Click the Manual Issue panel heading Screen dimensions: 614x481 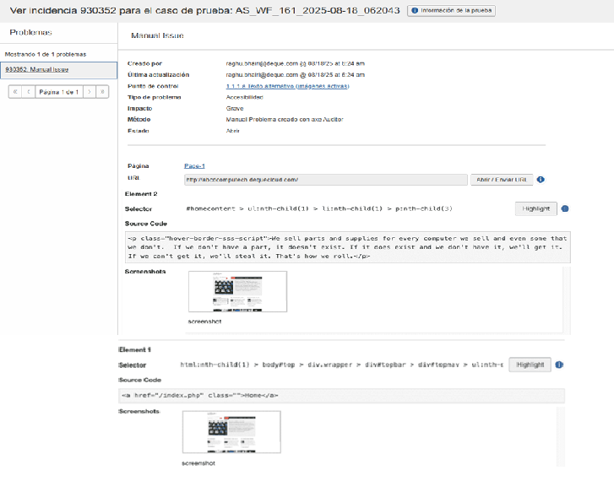158,35
